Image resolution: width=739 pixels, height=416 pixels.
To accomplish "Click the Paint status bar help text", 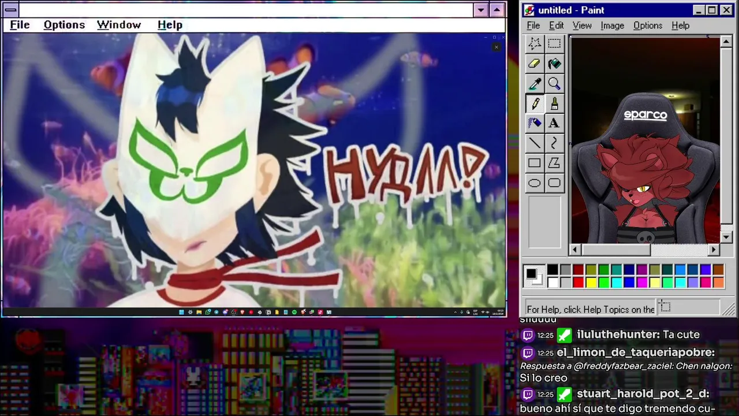I will [591, 310].
